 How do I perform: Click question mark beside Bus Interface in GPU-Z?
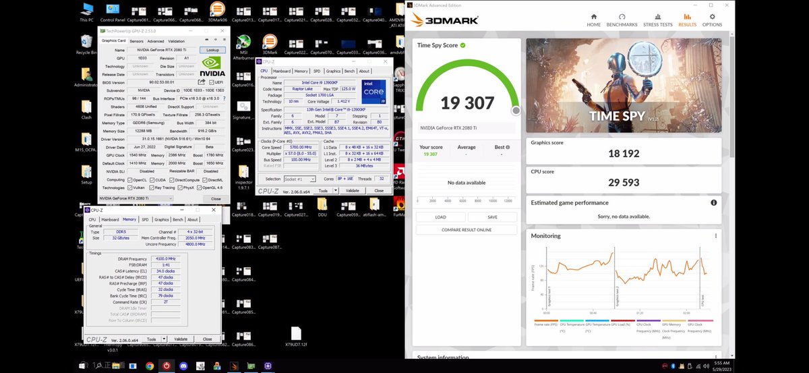coord(224,98)
